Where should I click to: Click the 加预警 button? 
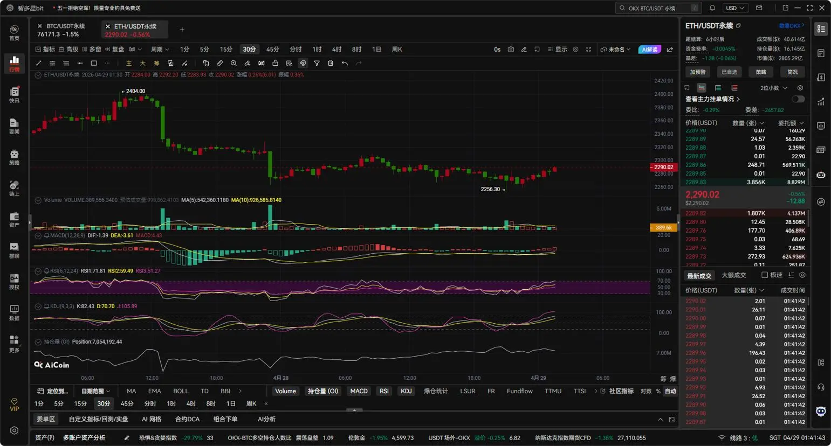point(698,72)
